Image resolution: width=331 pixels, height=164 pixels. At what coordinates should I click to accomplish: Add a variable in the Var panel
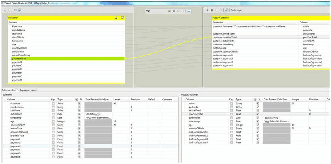pyautogui.click(x=169, y=11)
